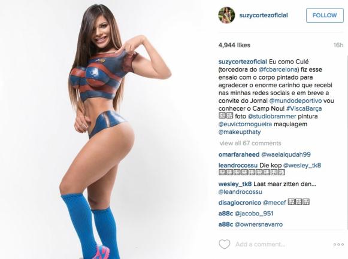Open the @mundodeportivo mention link

pyautogui.click(x=295, y=101)
